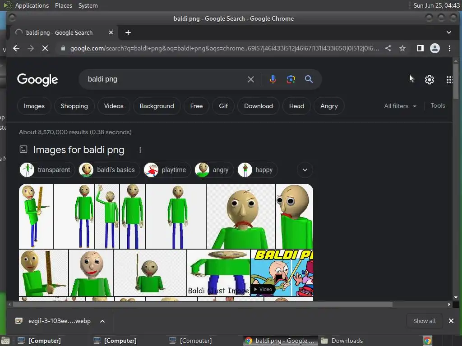Open the side panel icon
The image size is (462, 346).
(420, 48)
